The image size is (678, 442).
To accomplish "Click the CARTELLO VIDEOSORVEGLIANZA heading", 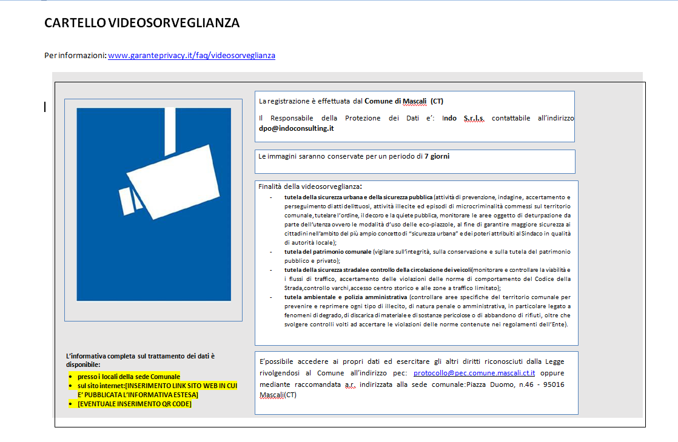I will coord(142,23).
